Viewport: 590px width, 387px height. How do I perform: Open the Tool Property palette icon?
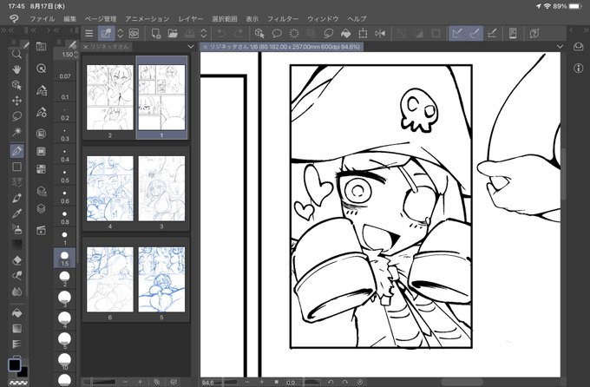(42, 112)
